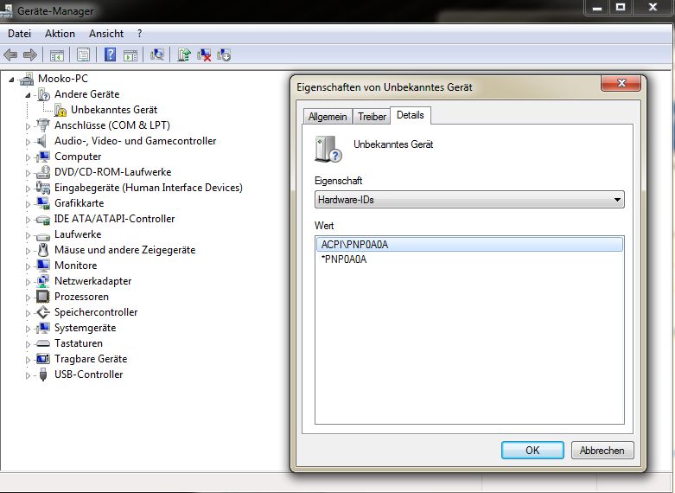This screenshot has height=493, width=675.
Task: Open the Ansicht menu
Action: pyautogui.click(x=106, y=34)
